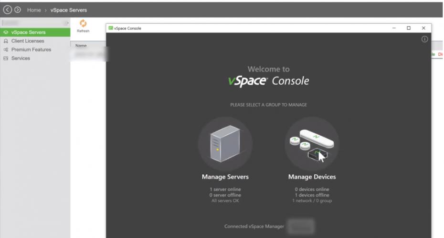
Task: Click the Manage Servers tower icon
Action: coord(225,144)
